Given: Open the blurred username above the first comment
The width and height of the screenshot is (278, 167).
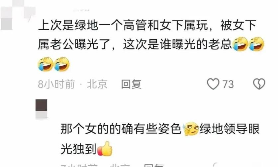Looking at the screenshot, I should 82,10.
